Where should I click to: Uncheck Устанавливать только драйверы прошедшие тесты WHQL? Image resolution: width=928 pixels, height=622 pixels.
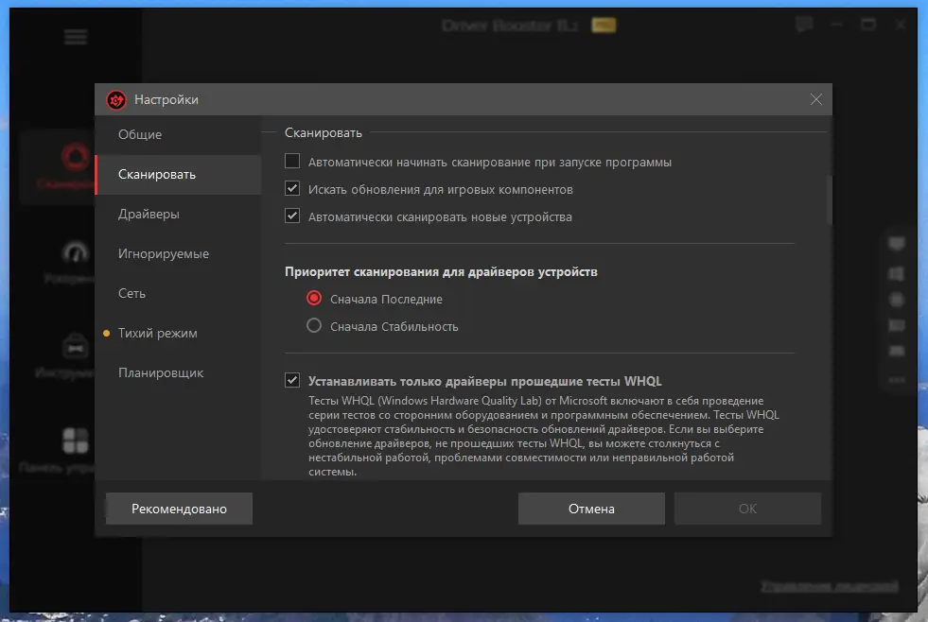292,380
